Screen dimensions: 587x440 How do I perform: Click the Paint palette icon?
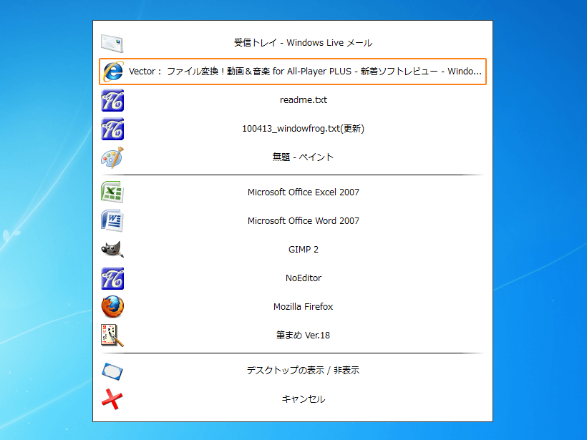tap(112, 157)
